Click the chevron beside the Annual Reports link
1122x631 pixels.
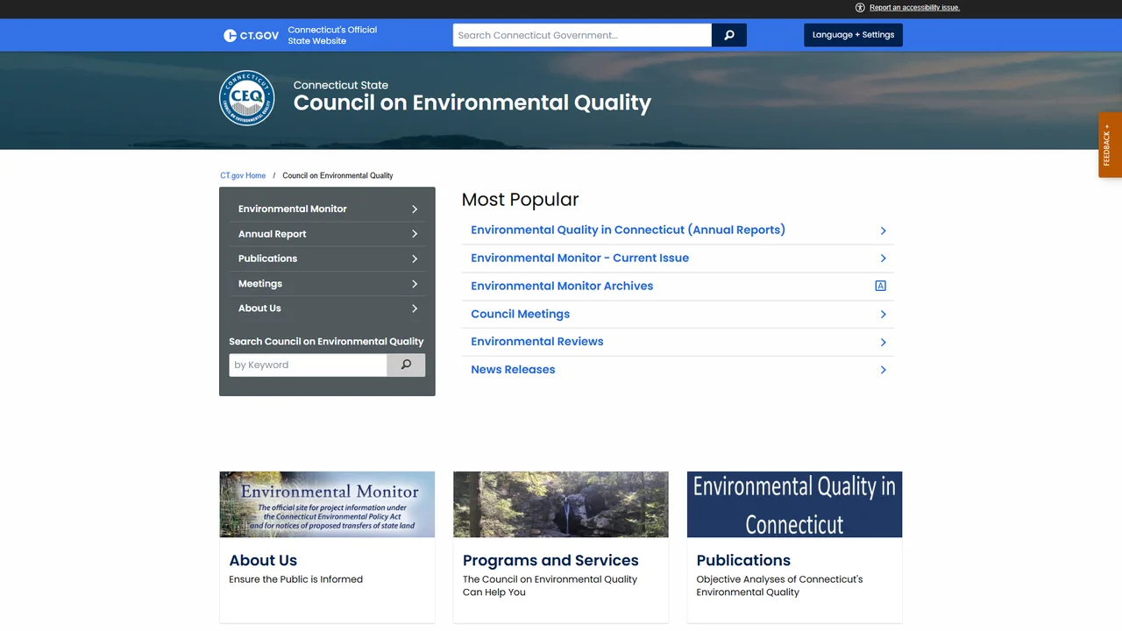tap(883, 230)
